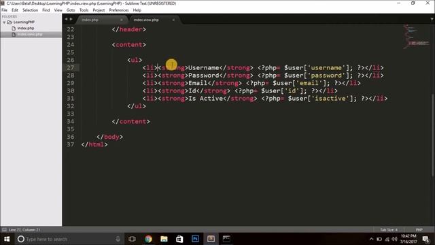Close the index.view.php tab
The image size is (435, 245).
tap(173, 20)
